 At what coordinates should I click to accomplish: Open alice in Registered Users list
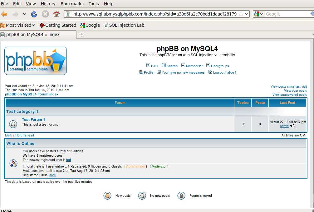pos(52,175)
